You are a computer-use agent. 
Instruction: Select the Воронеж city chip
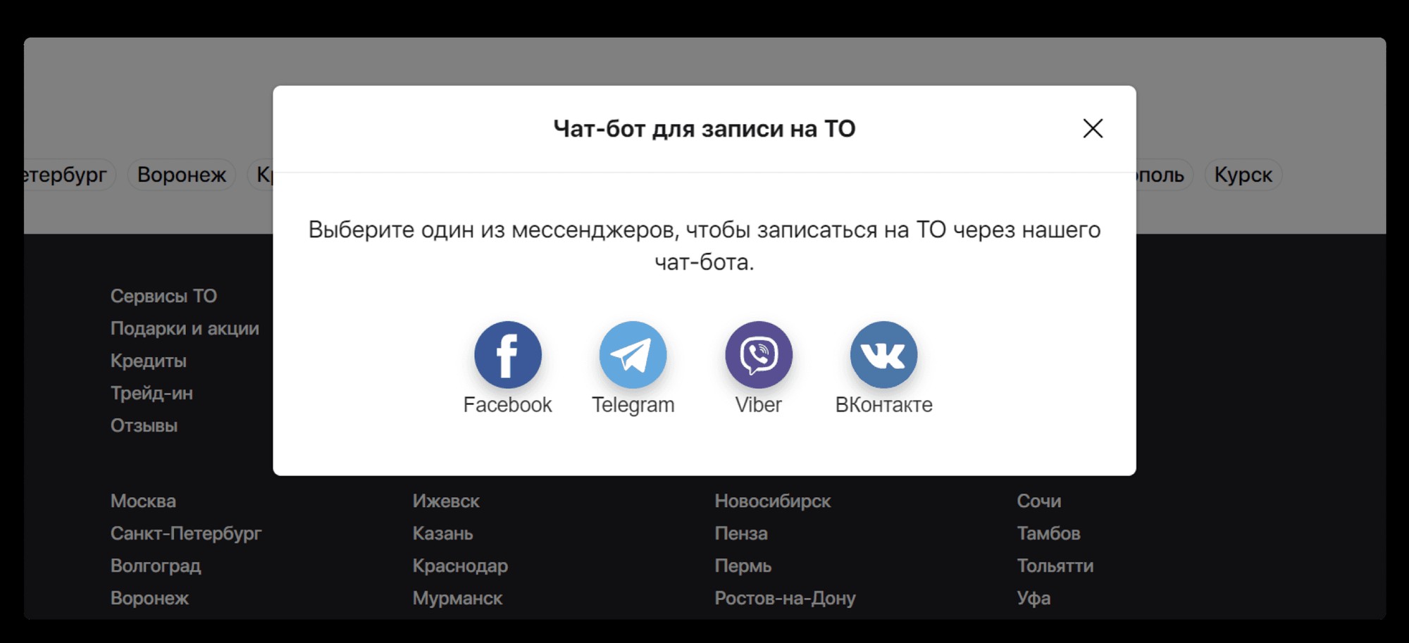click(182, 175)
